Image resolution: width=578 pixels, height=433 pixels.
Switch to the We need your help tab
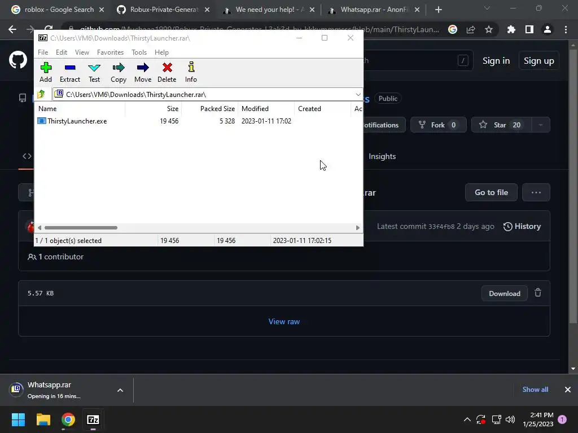click(269, 10)
